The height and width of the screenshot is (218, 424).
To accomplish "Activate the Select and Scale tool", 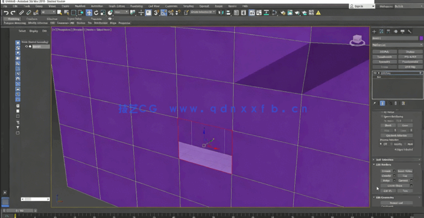I will 103,13.
